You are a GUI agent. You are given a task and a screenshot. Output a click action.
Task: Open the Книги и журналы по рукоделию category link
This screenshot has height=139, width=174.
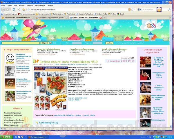pyautogui.click(x=74, y=64)
